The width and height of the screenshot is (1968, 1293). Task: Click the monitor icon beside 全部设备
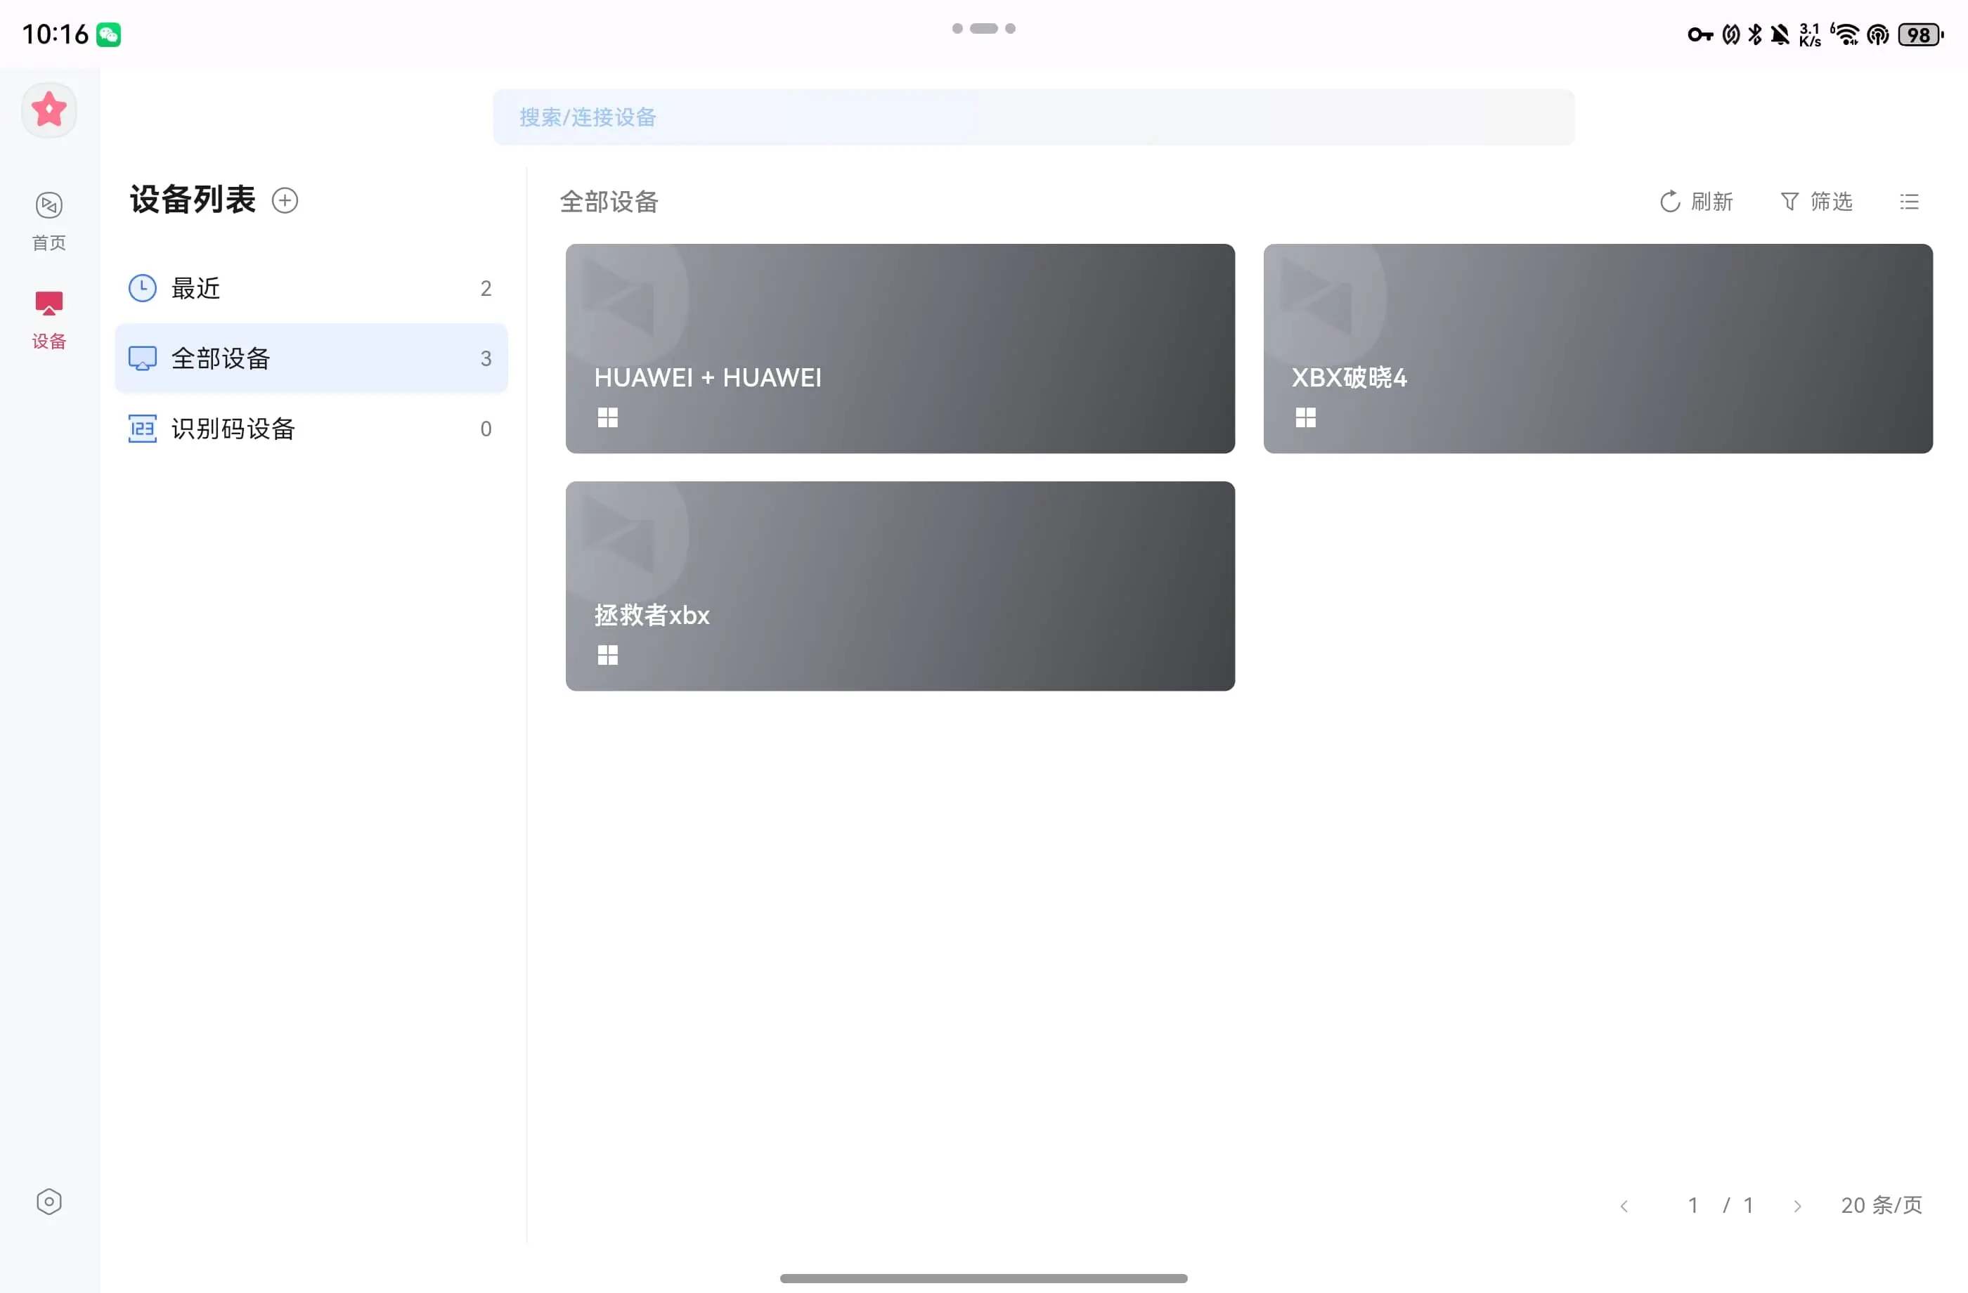[142, 358]
